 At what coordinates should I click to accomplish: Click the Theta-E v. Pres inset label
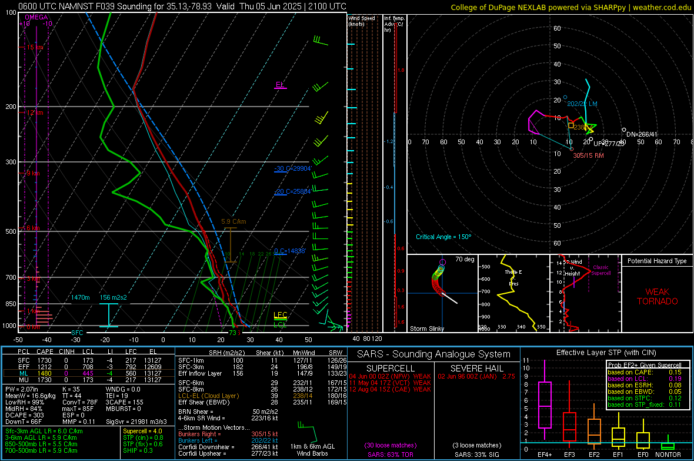513,278
